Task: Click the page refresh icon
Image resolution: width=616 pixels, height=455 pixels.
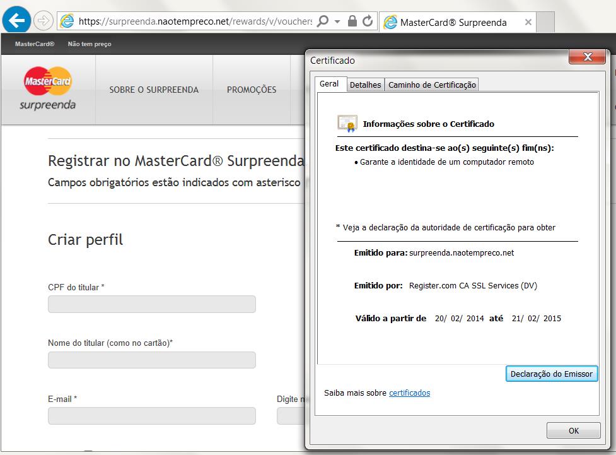Action: 368,21
